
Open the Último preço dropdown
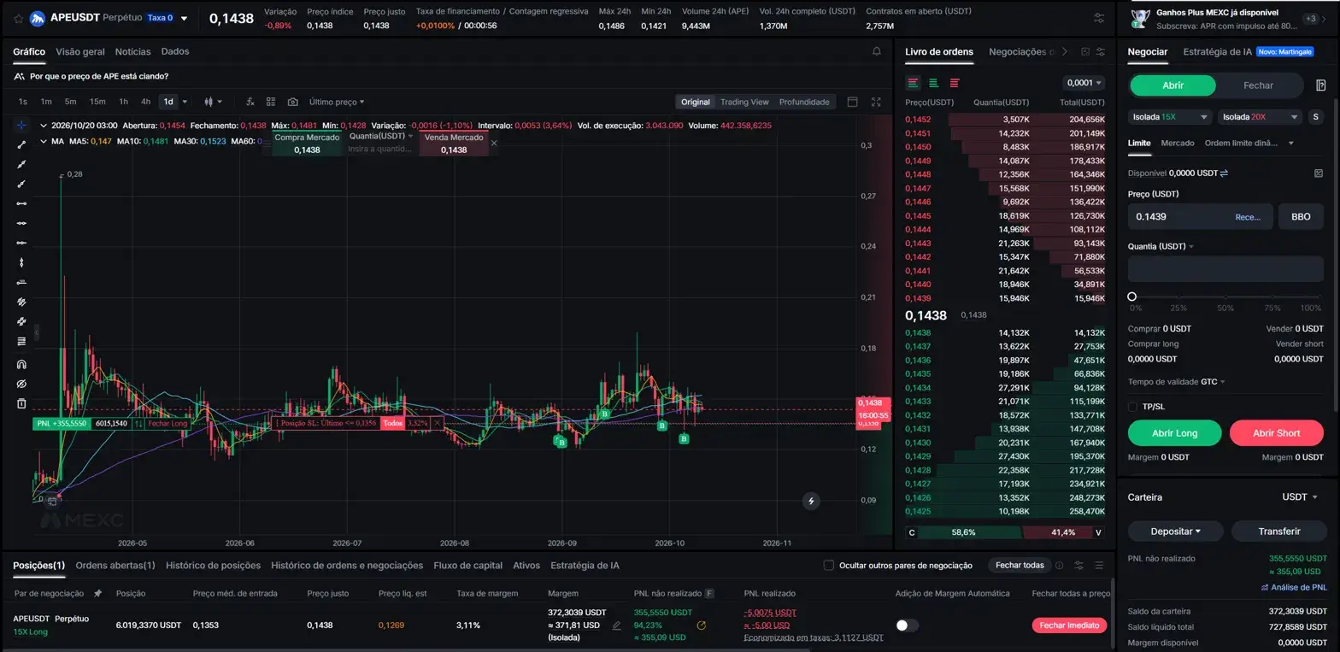pos(337,102)
